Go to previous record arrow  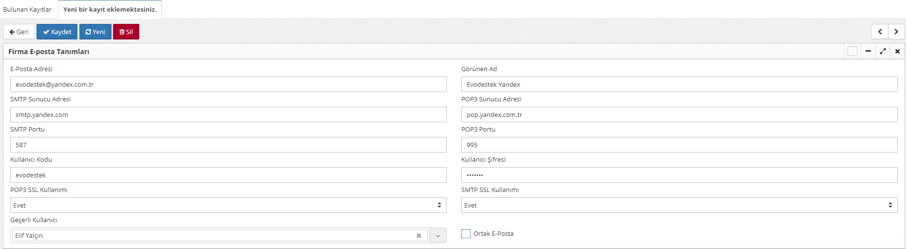880,32
